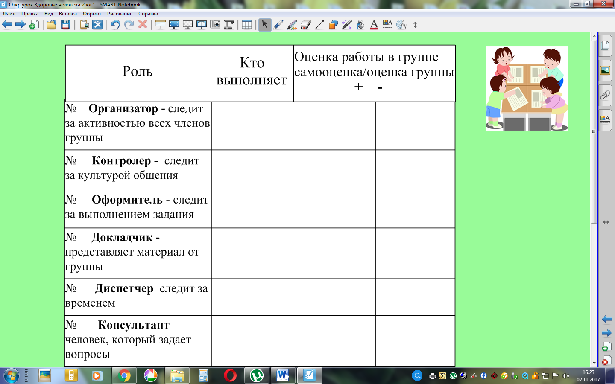This screenshot has width=615, height=384.
Task: Undo the last action
Action: point(115,25)
